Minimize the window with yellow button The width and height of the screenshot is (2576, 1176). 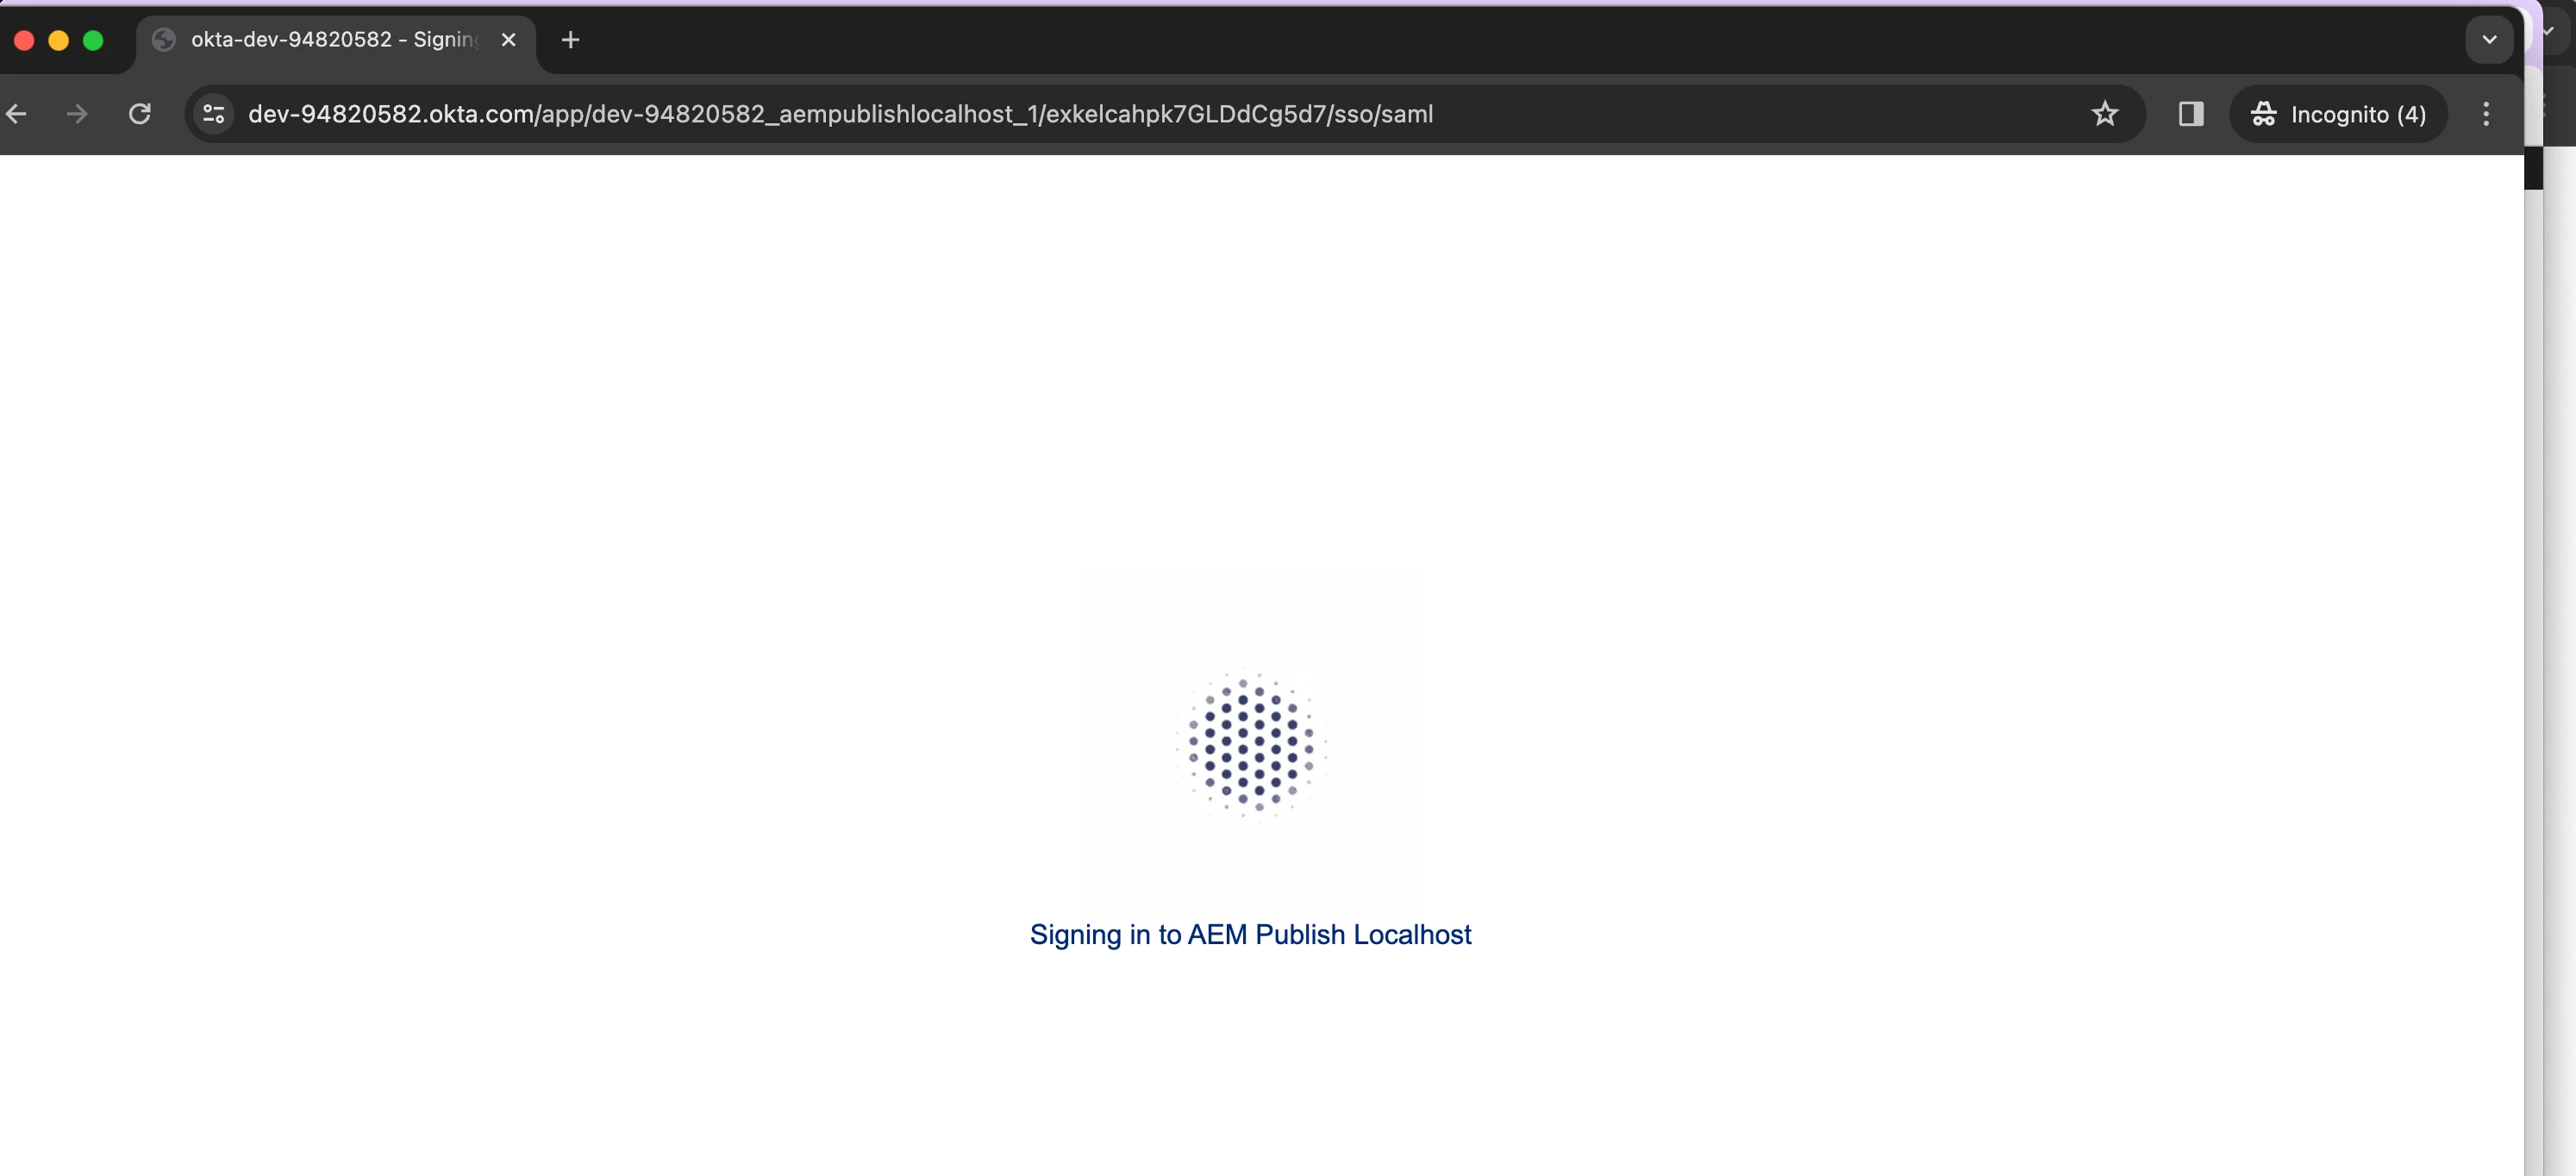click(58, 40)
